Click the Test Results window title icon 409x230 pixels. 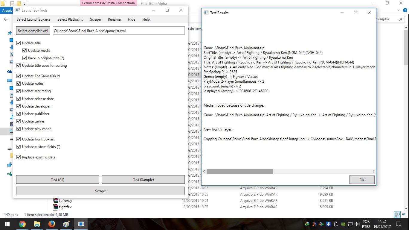pyautogui.click(x=206, y=13)
